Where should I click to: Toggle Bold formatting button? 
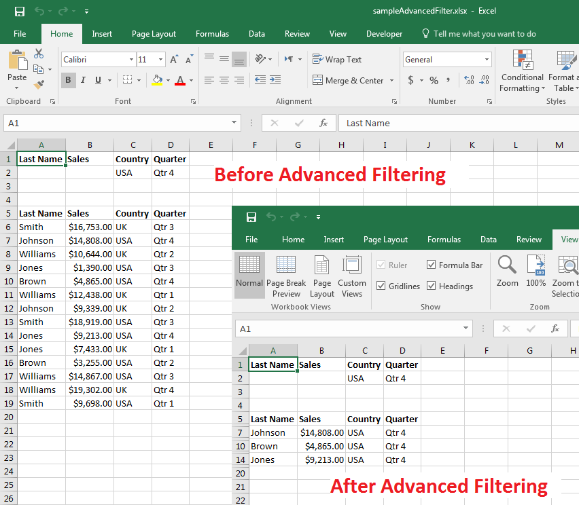point(68,80)
